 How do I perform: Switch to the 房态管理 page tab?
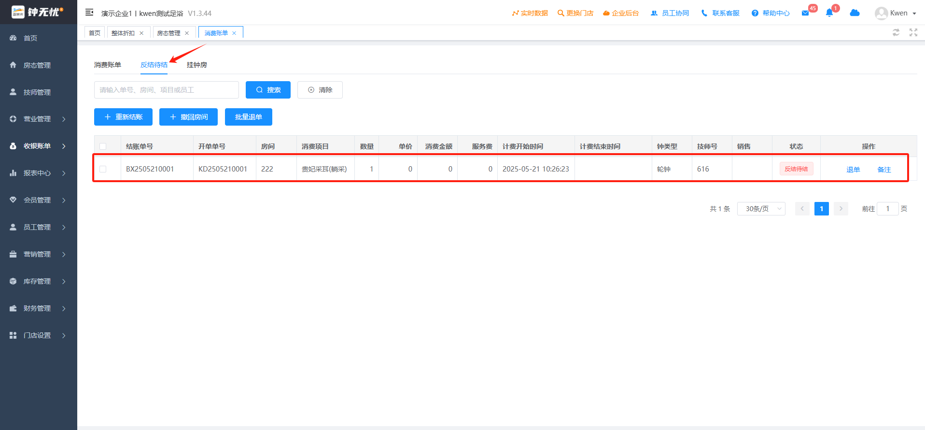click(169, 33)
